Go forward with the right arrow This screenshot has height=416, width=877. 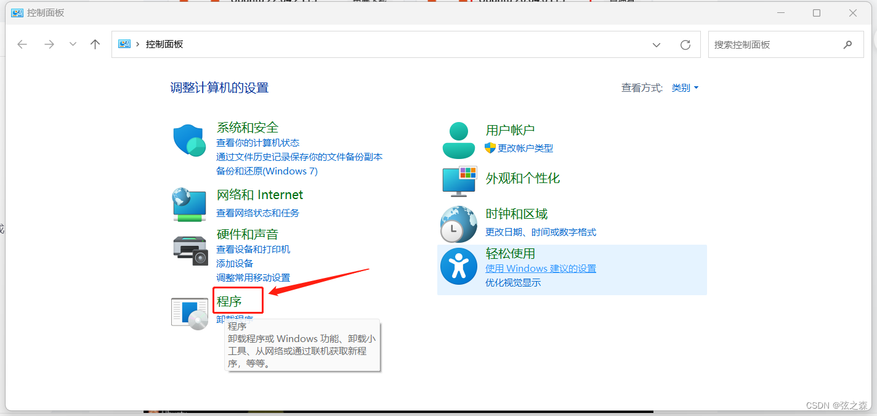click(x=49, y=44)
